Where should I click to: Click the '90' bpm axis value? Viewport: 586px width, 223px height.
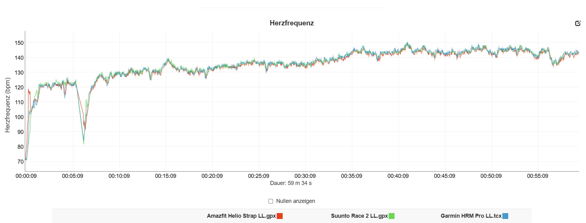(x=20, y=132)
